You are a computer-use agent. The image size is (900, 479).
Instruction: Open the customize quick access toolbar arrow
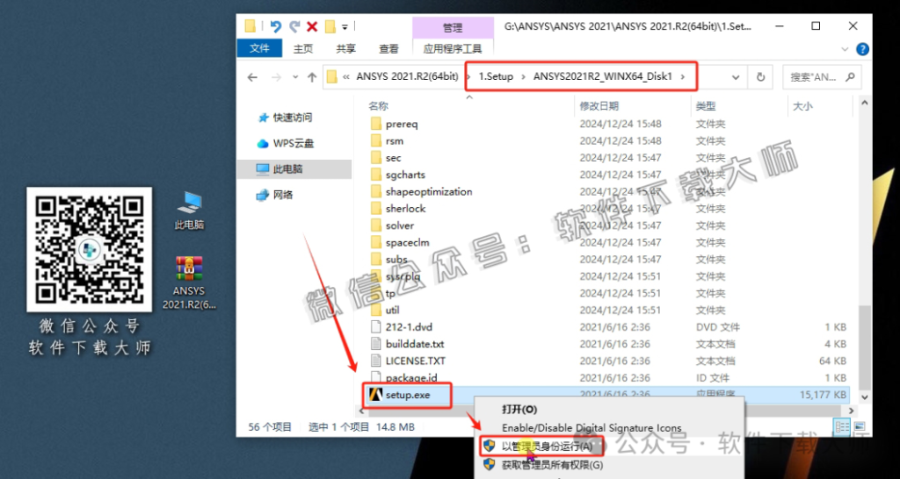pos(345,27)
